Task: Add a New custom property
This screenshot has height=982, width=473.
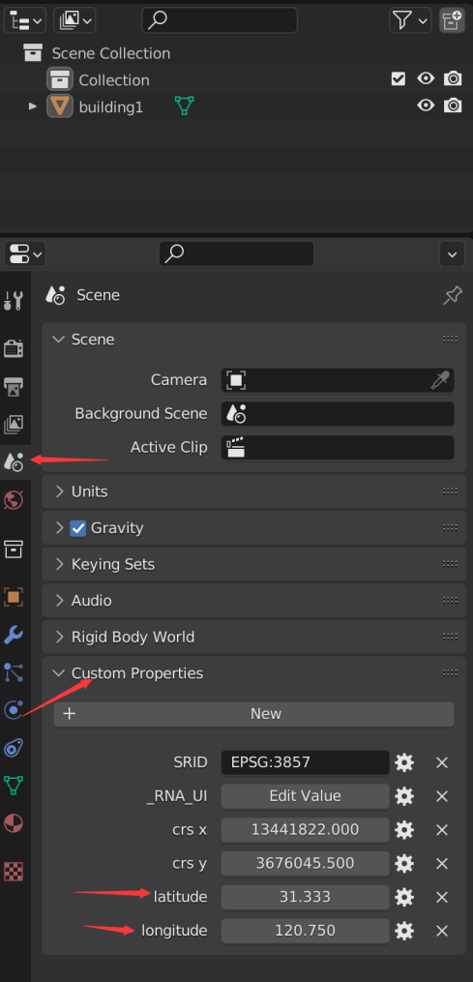Action: pyautogui.click(x=253, y=714)
